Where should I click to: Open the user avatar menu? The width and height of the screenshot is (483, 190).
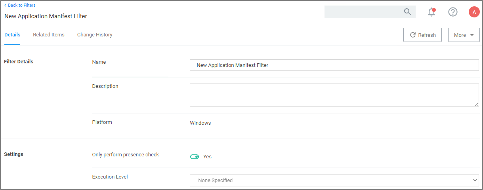[474, 12]
